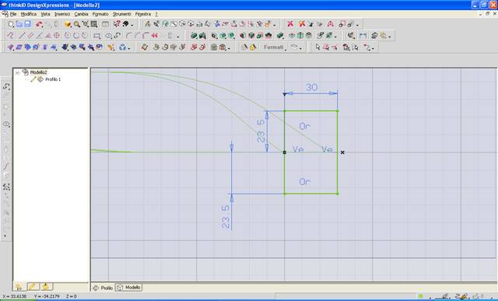Select the Ellipse drawing tool
The height and width of the screenshot is (301, 498).
108,36
